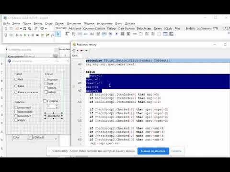Screen dimensions: 230x172
Task: Open the dropdown arrow beside Run icon
Action: click(x=29, y=35)
